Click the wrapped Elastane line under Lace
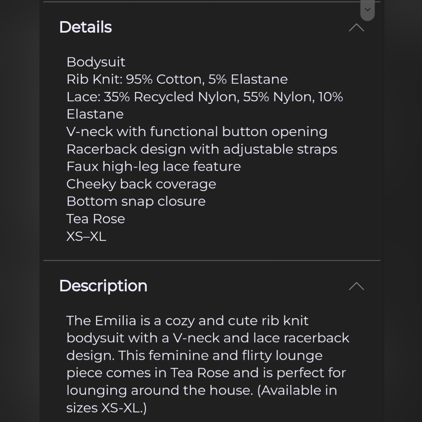Screen dimensions: 422x422 tap(95, 114)
